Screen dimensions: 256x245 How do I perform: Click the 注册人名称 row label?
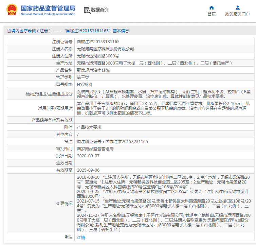pyautogui.click(x=62, y=49)
